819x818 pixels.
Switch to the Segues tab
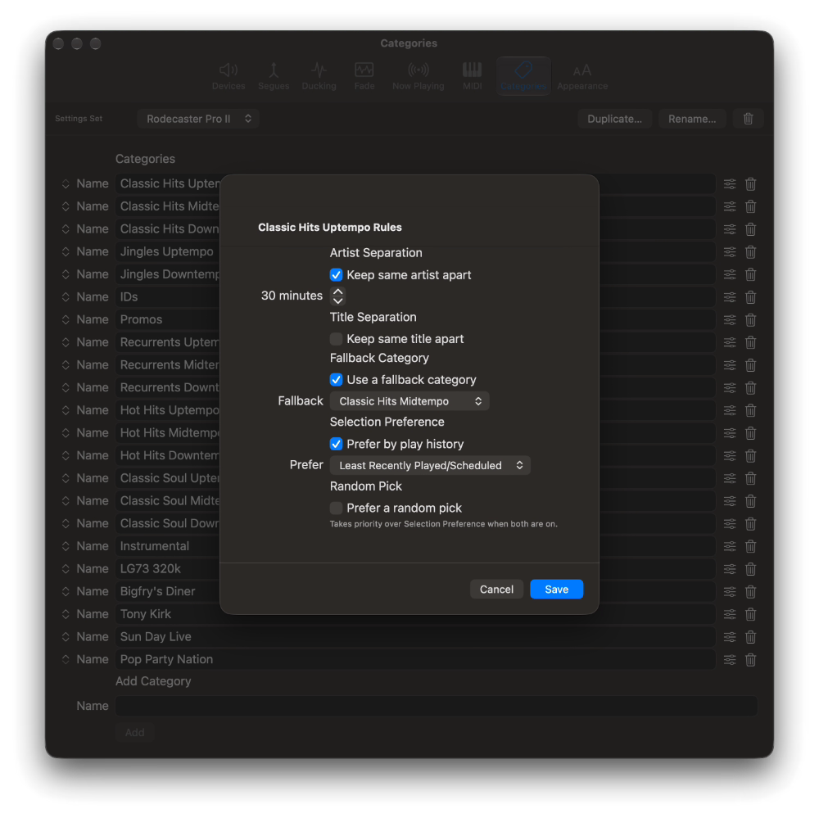coord(274,76)
